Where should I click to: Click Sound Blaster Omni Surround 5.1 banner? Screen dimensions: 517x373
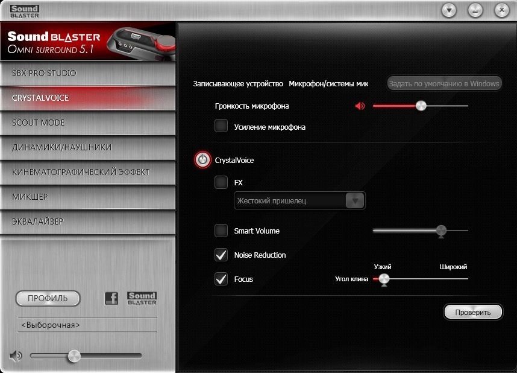coord(88,42)
